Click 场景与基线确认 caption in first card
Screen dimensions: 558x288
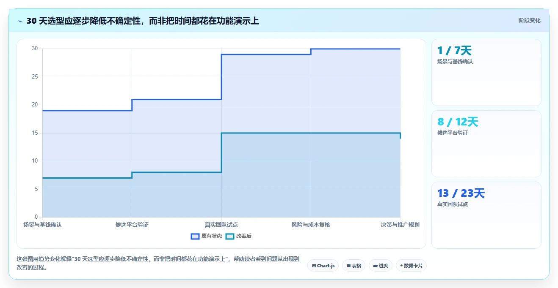tap(455, 62)
